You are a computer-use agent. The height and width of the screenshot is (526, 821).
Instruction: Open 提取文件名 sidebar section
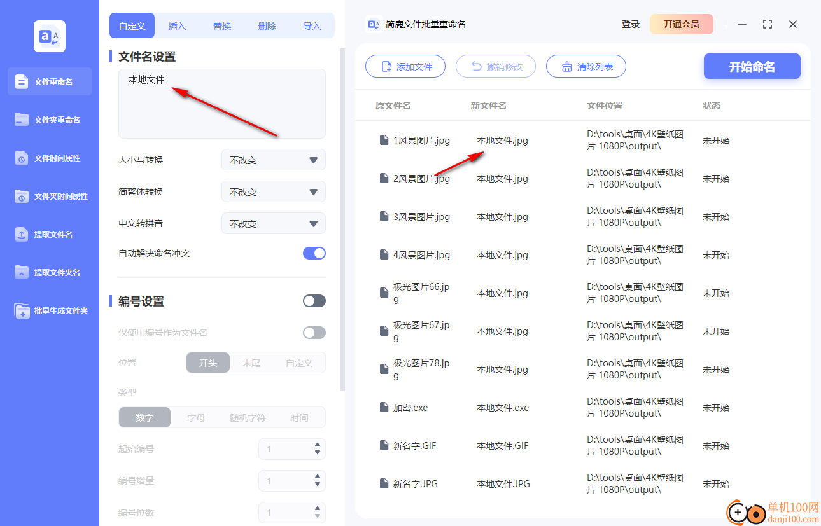click(50, 234)
